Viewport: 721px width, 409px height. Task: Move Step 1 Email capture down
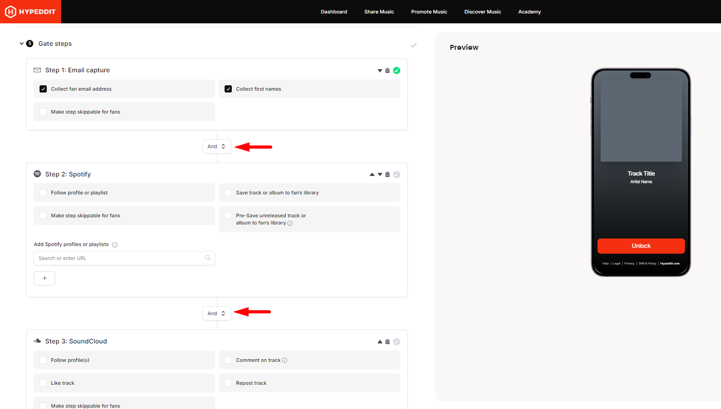click(380, 70)
